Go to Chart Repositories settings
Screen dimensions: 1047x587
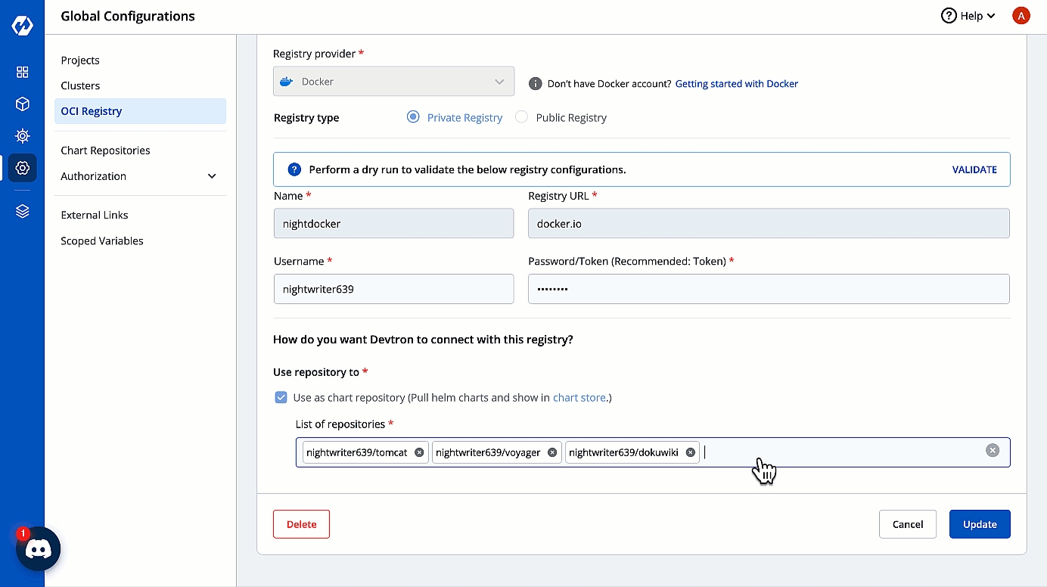point(105,151)
